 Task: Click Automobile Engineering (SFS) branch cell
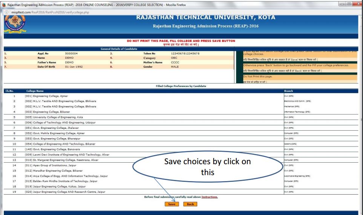click(297, 176)
